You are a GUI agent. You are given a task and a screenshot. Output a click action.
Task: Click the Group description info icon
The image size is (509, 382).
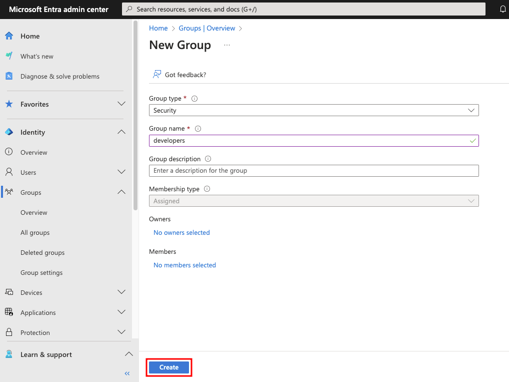coord(208,159)
